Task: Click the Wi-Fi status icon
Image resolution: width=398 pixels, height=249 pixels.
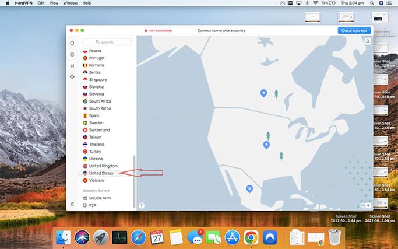Action: pos(315,3)
